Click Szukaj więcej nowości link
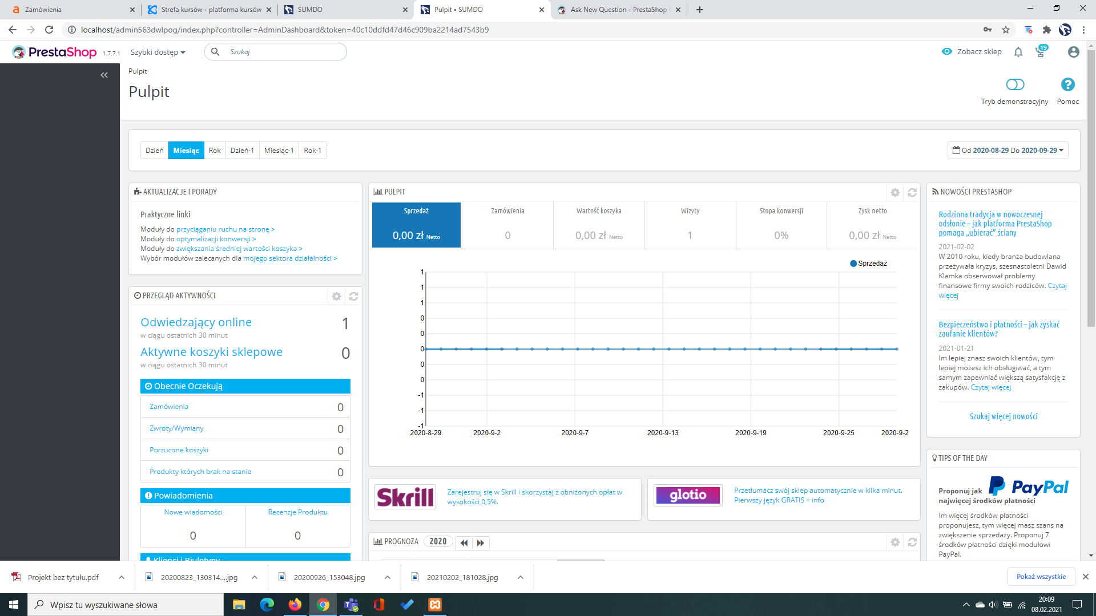 point(1003,416)
